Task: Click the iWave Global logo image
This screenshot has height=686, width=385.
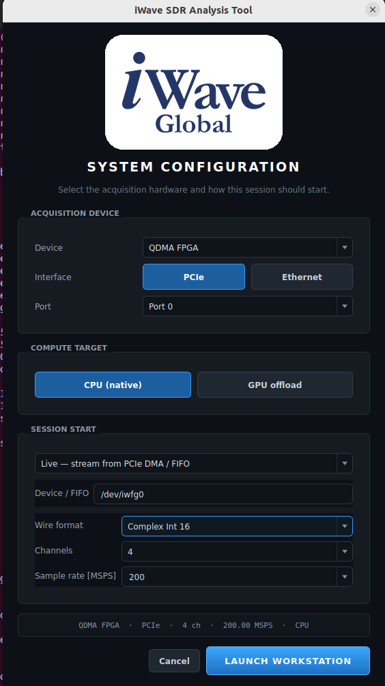Action: 194,92
